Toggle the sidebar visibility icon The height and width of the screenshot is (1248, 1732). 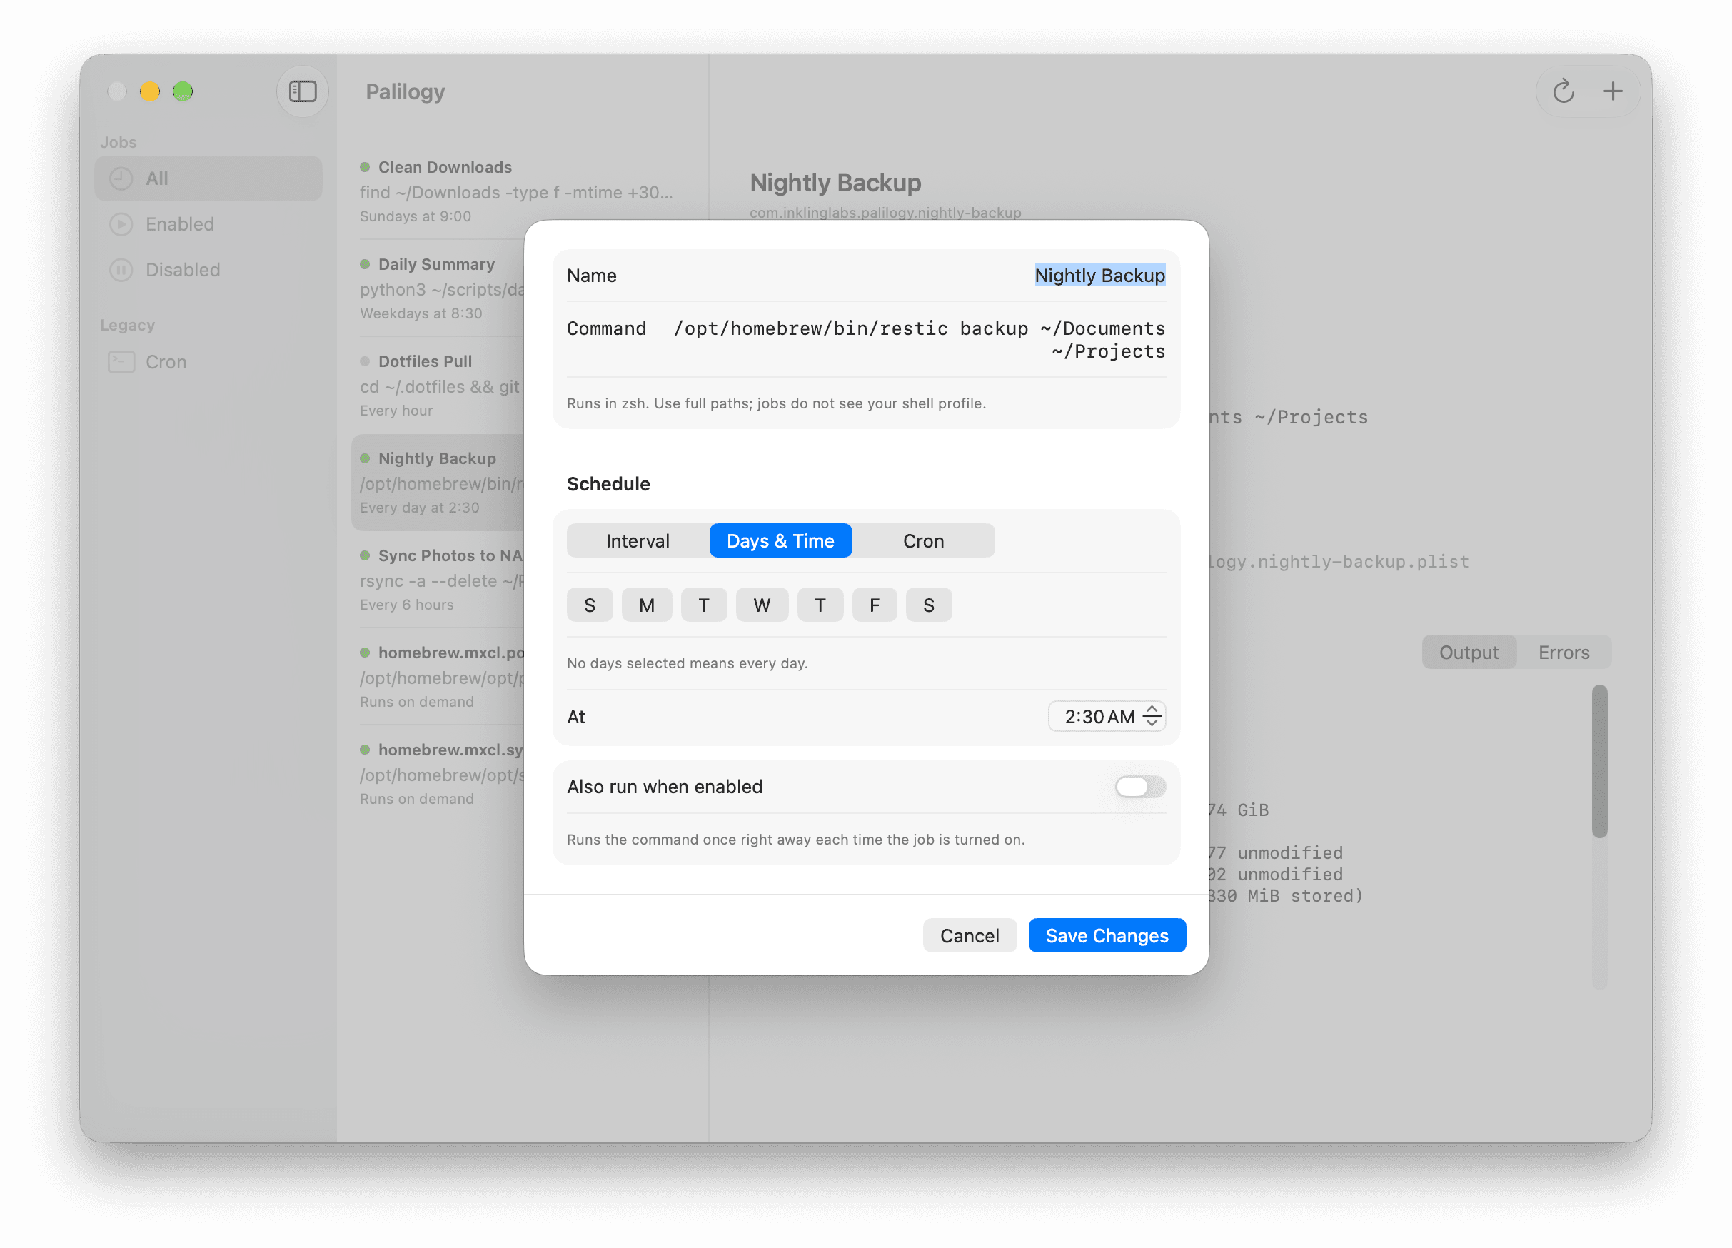pos(303,91)
